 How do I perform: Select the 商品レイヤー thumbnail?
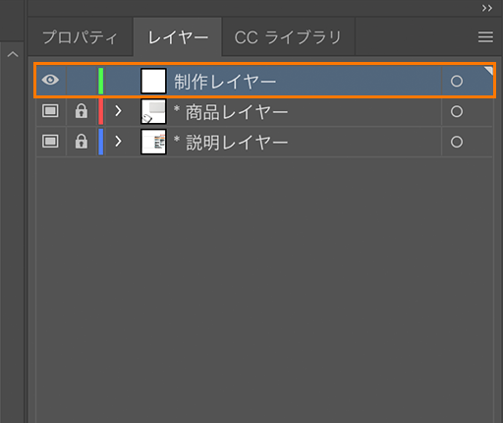tap(153, 111)
